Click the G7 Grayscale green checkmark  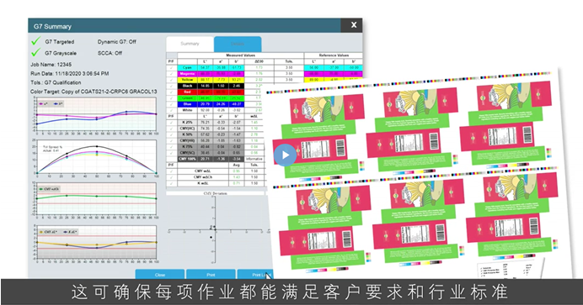coord(35,52)
